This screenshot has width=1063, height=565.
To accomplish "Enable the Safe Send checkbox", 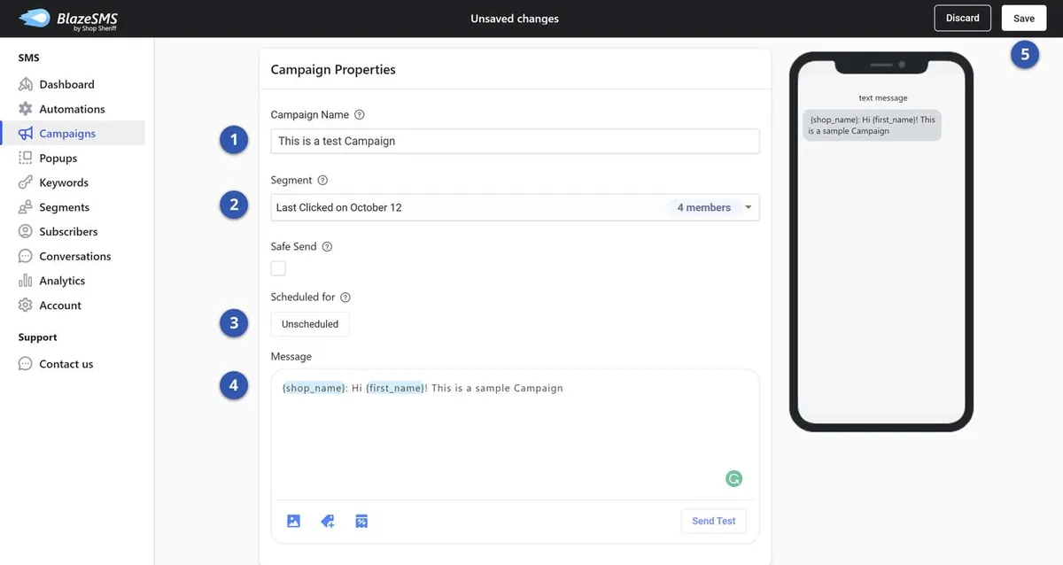I will tap(277, 267).
